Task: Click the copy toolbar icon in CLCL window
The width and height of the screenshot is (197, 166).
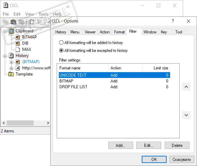Action: click(x=5, y=22)
